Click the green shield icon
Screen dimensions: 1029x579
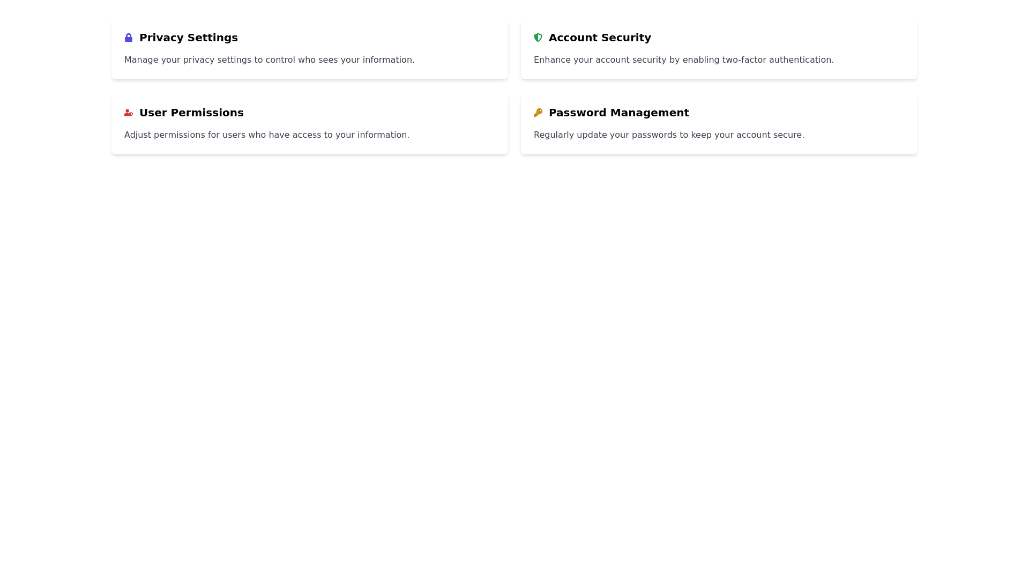[538, 38]
